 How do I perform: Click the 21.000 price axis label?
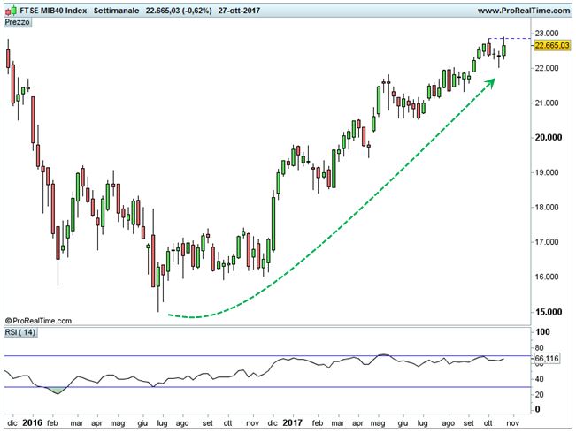547,103
